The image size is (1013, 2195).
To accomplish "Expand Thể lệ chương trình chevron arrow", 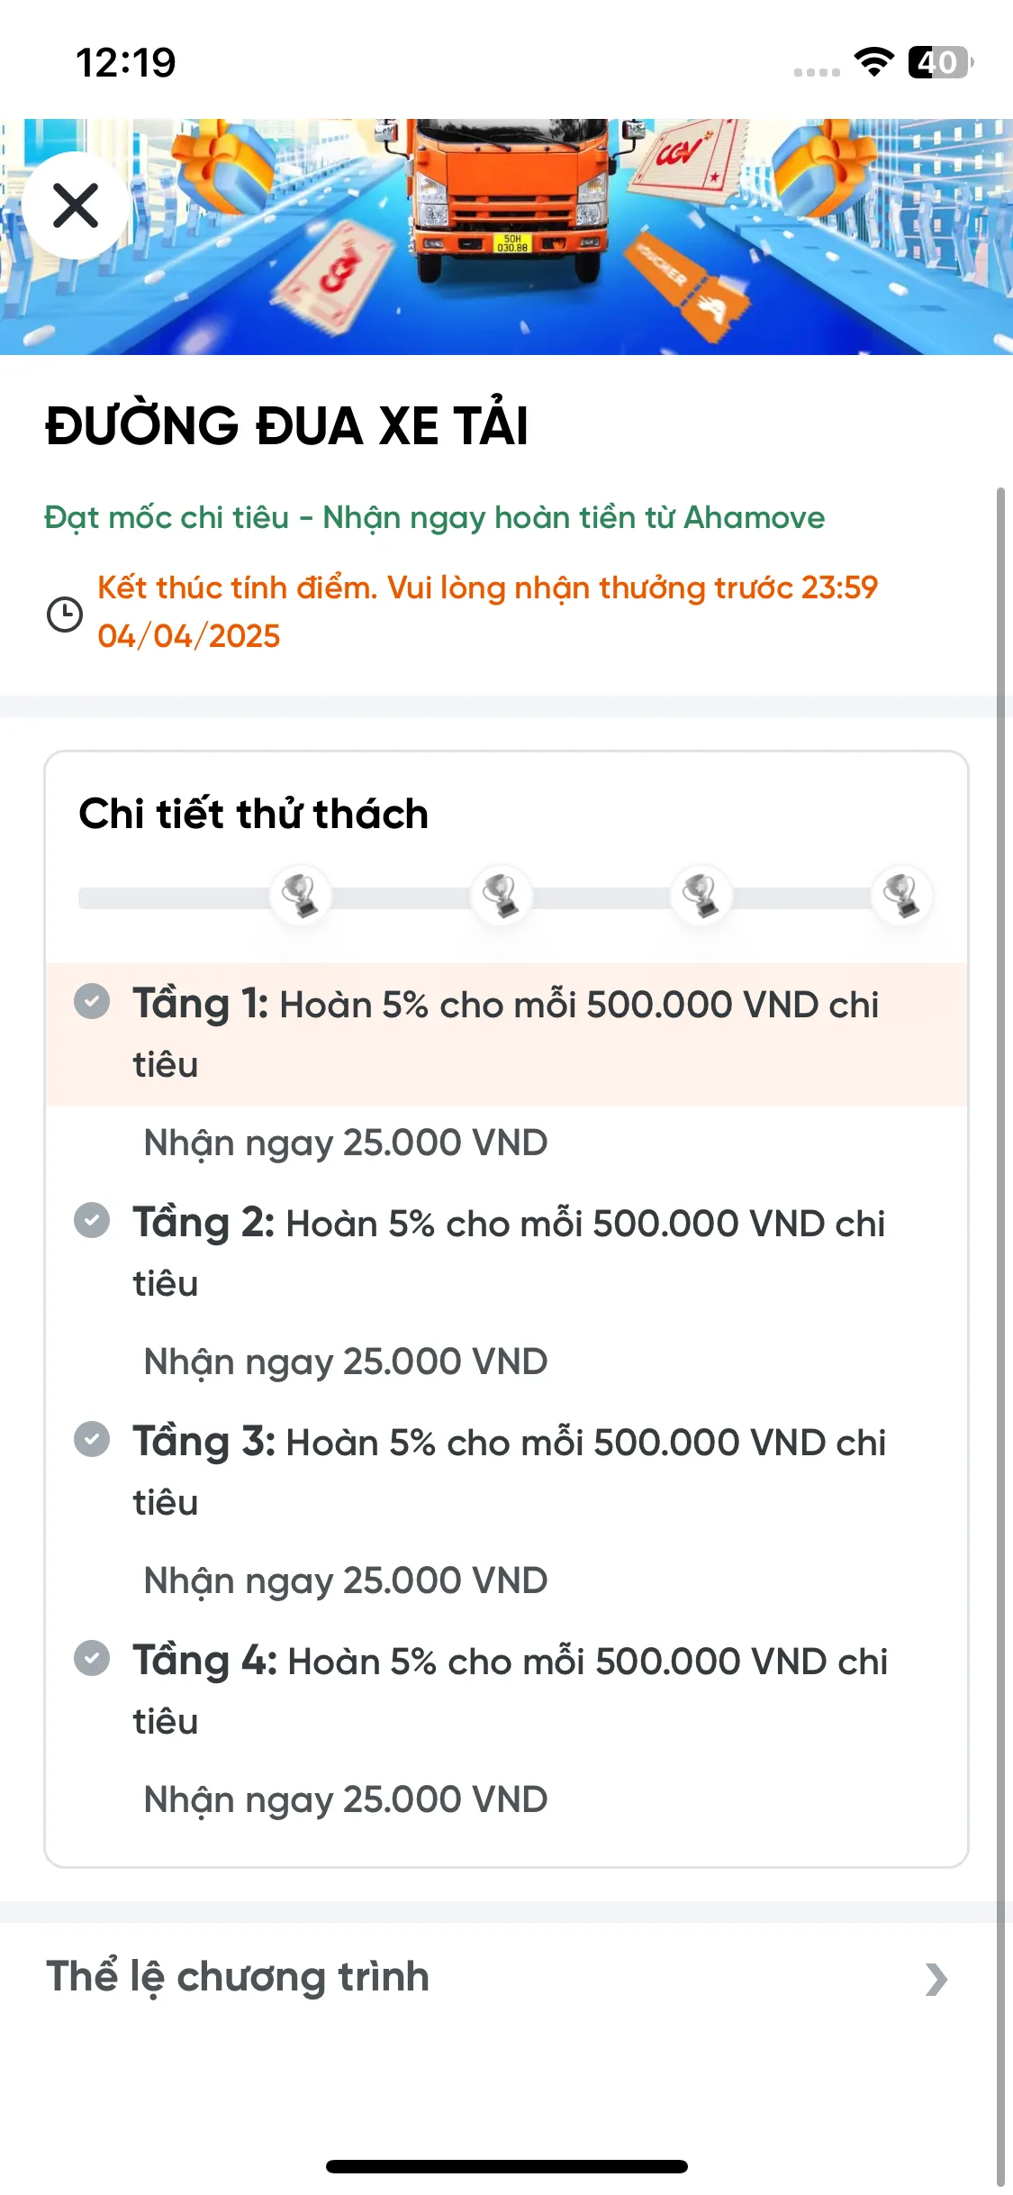I will click(936, 1979).
